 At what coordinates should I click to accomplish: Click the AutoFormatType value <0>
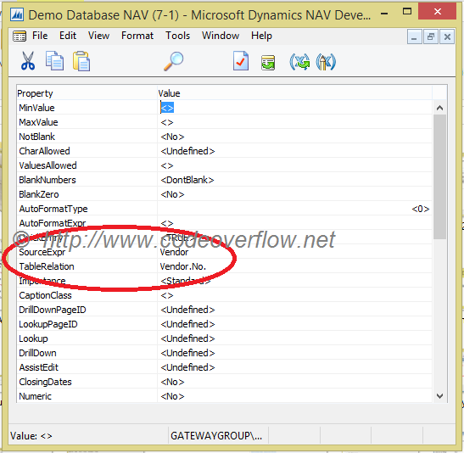pyautogui.click(x=420, y=209)
